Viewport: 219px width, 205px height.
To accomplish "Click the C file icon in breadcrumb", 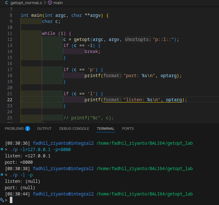I will pos(7,3).
